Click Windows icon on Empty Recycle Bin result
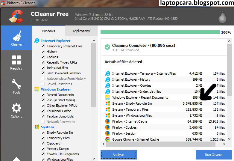Viewport: 234px width, 161px height. click(108, 103)
